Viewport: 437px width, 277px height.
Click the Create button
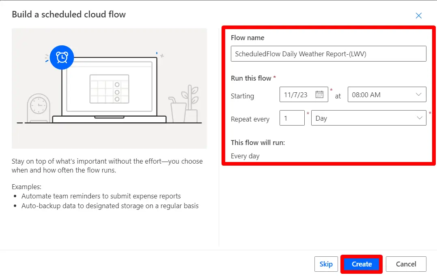pyautogui.click(x=362, y=264)
